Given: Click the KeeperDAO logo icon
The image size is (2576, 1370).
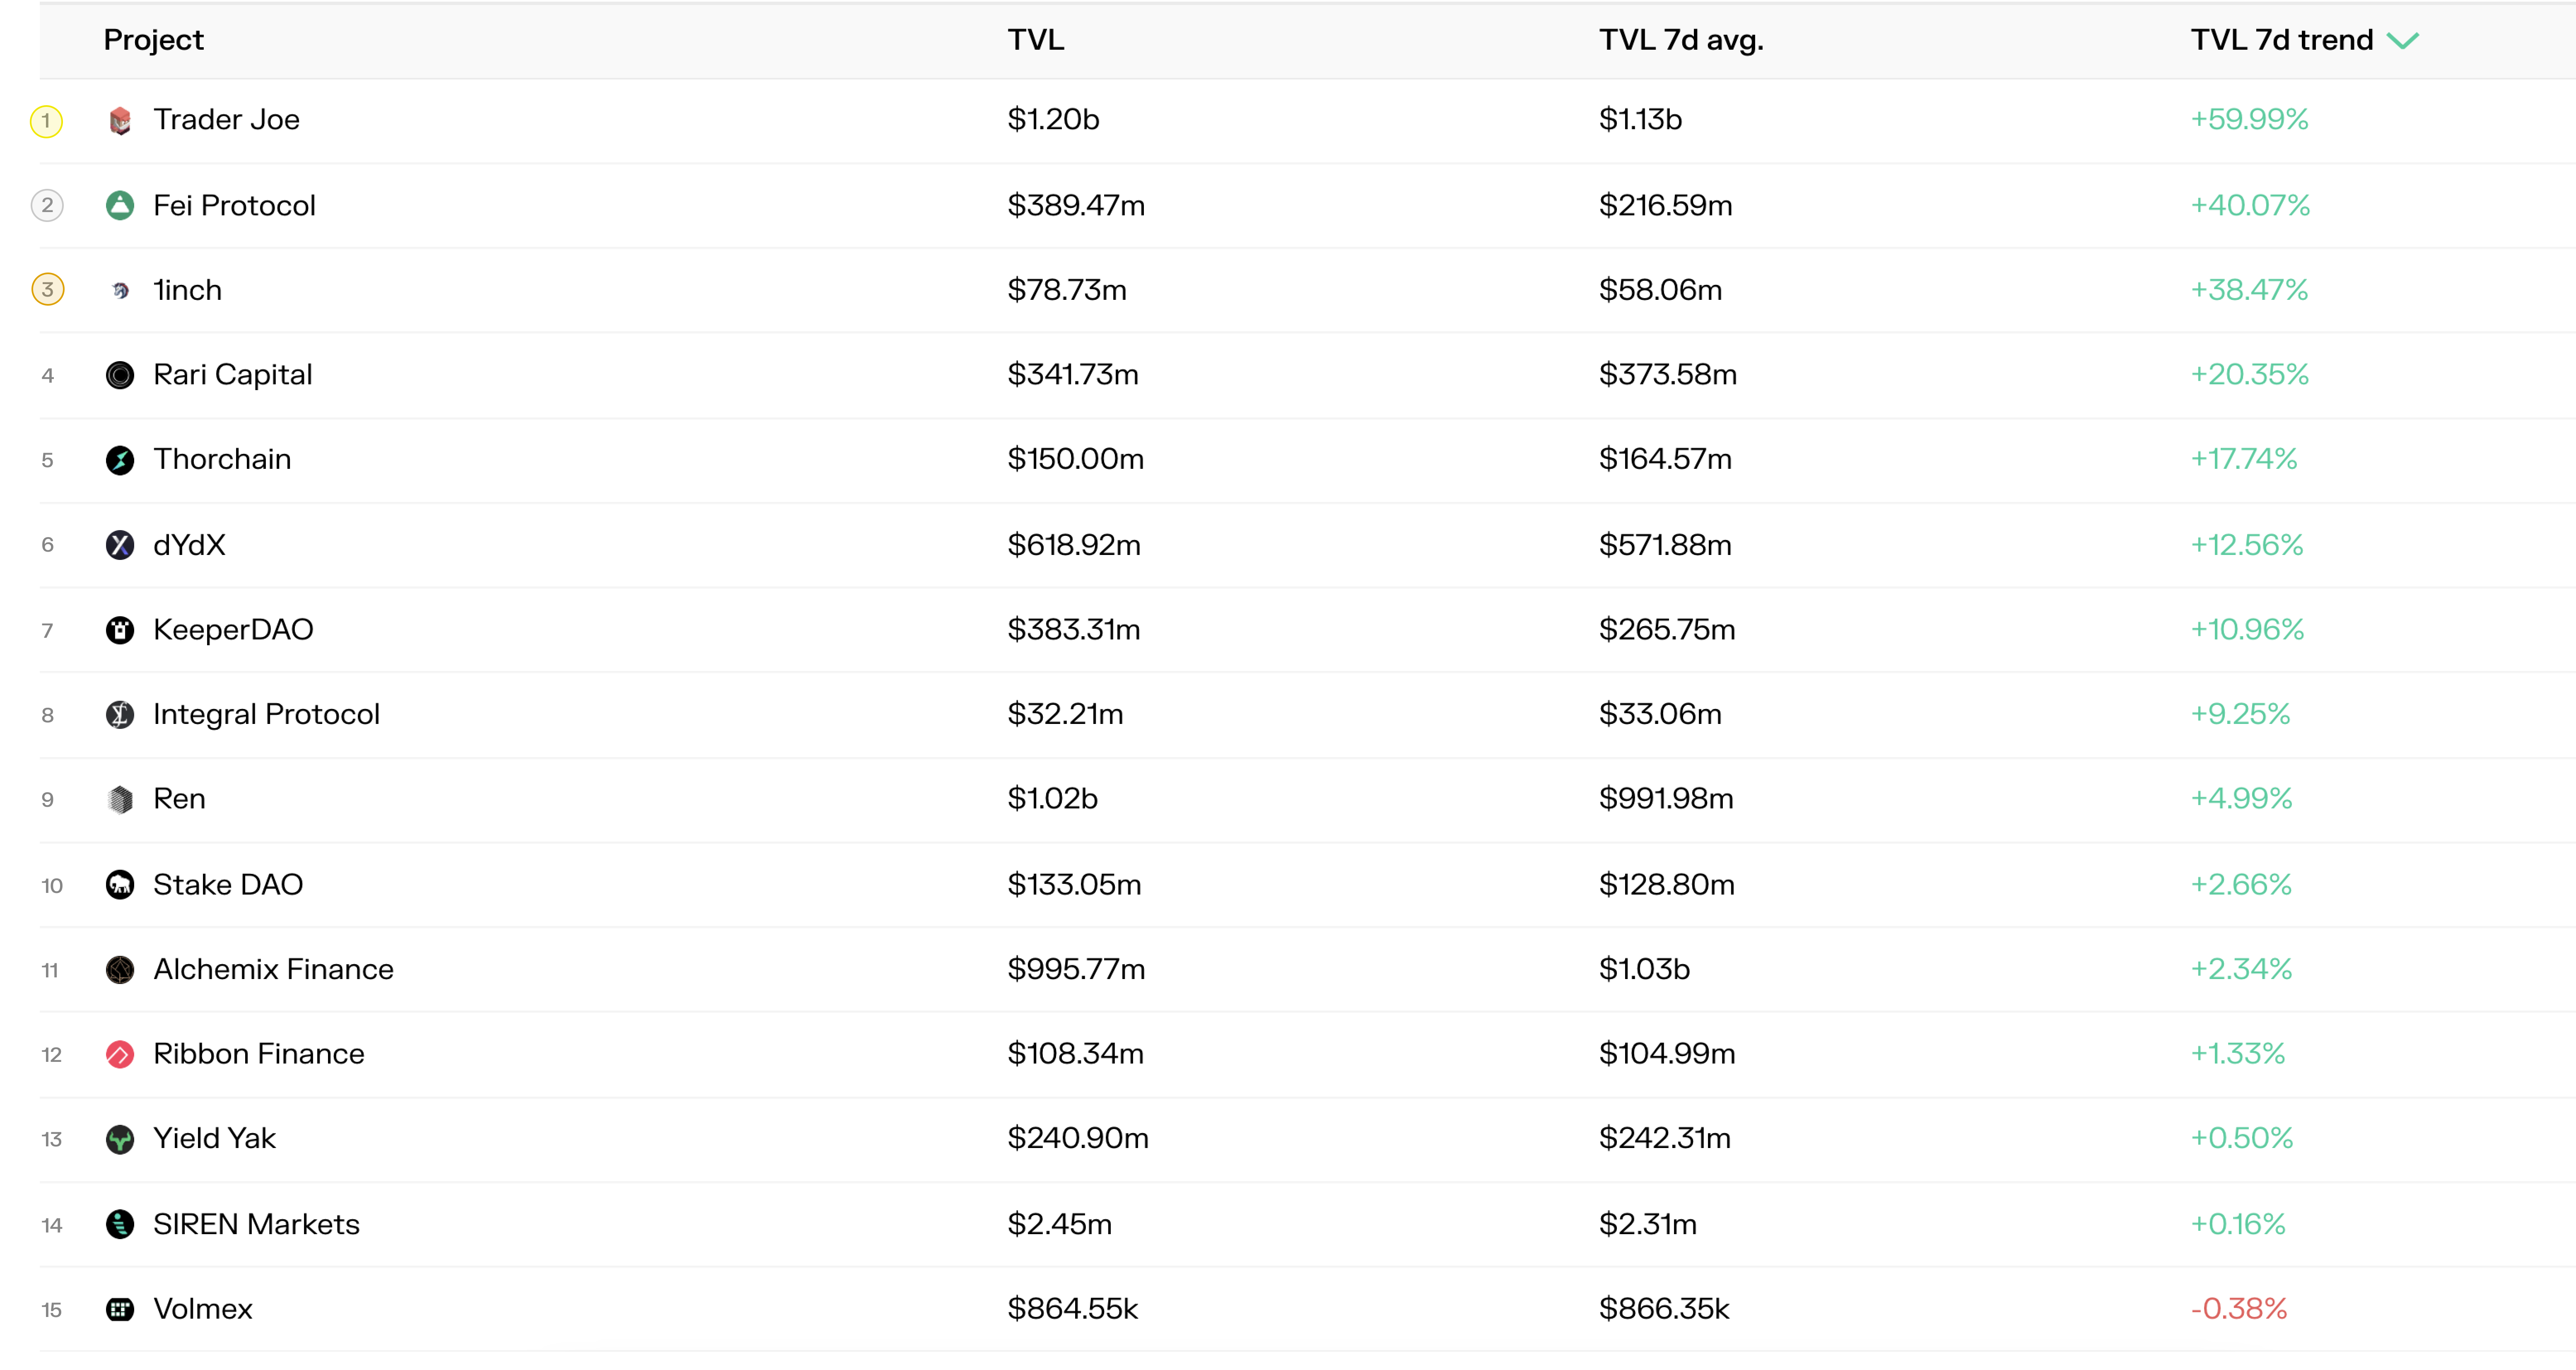Looking at the screenshot, I should click(x=120, y=630).
